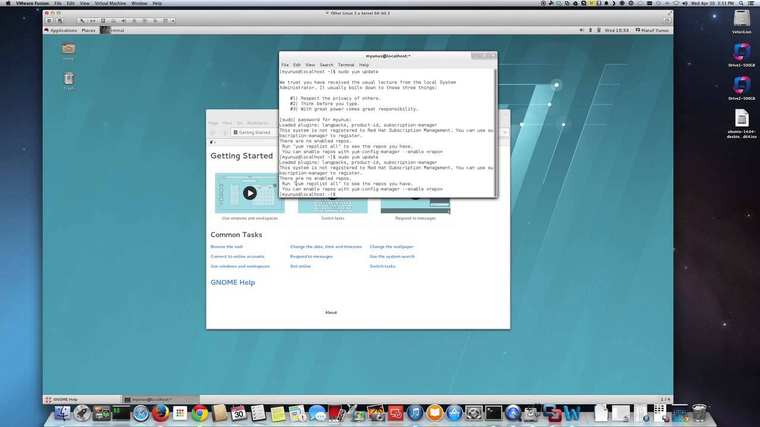
Task: Open VMware settings wrench icon
Action: (x=82, y=21)
